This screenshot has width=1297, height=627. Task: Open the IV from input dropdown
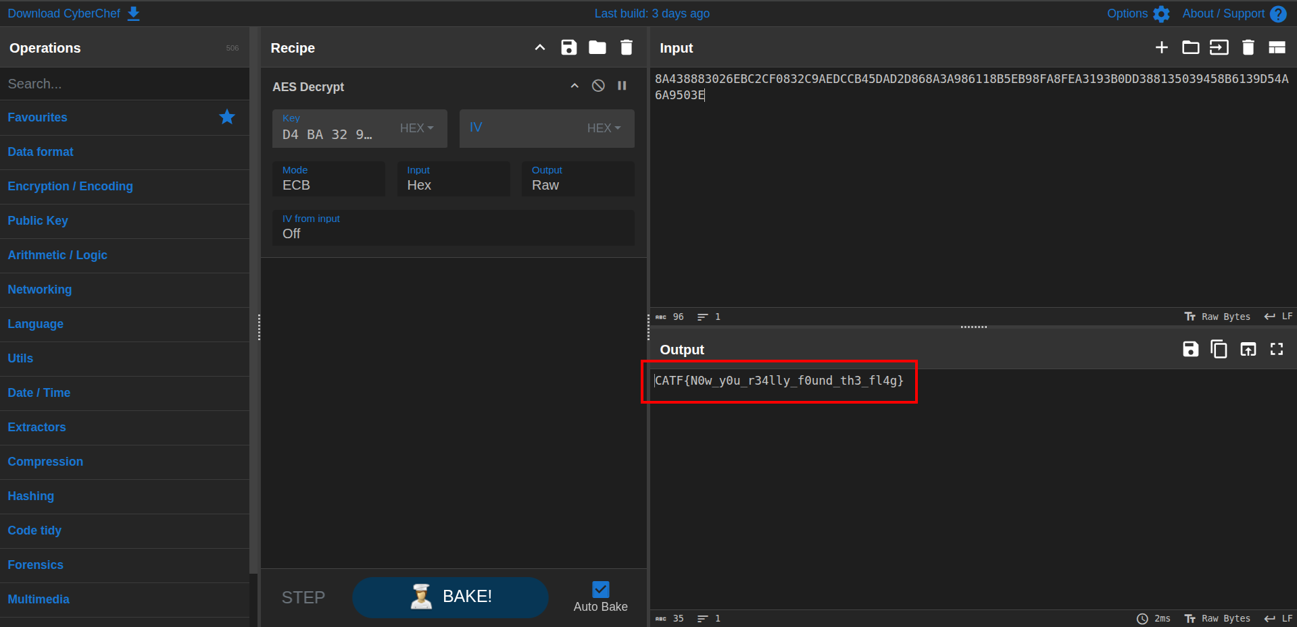pyautogui.click(x=454, y=227)
